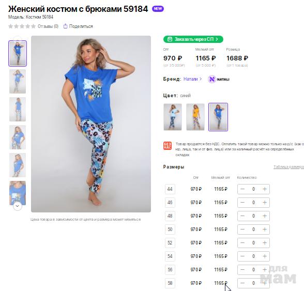The image size is (304, 291).
Task: Open the Натали brand link with chevron
Action: tap(192, 79)
